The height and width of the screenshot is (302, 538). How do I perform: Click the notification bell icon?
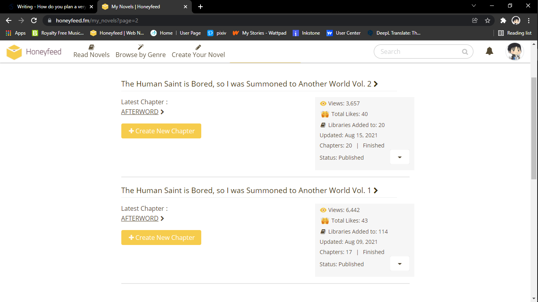[x=489, y=51]
